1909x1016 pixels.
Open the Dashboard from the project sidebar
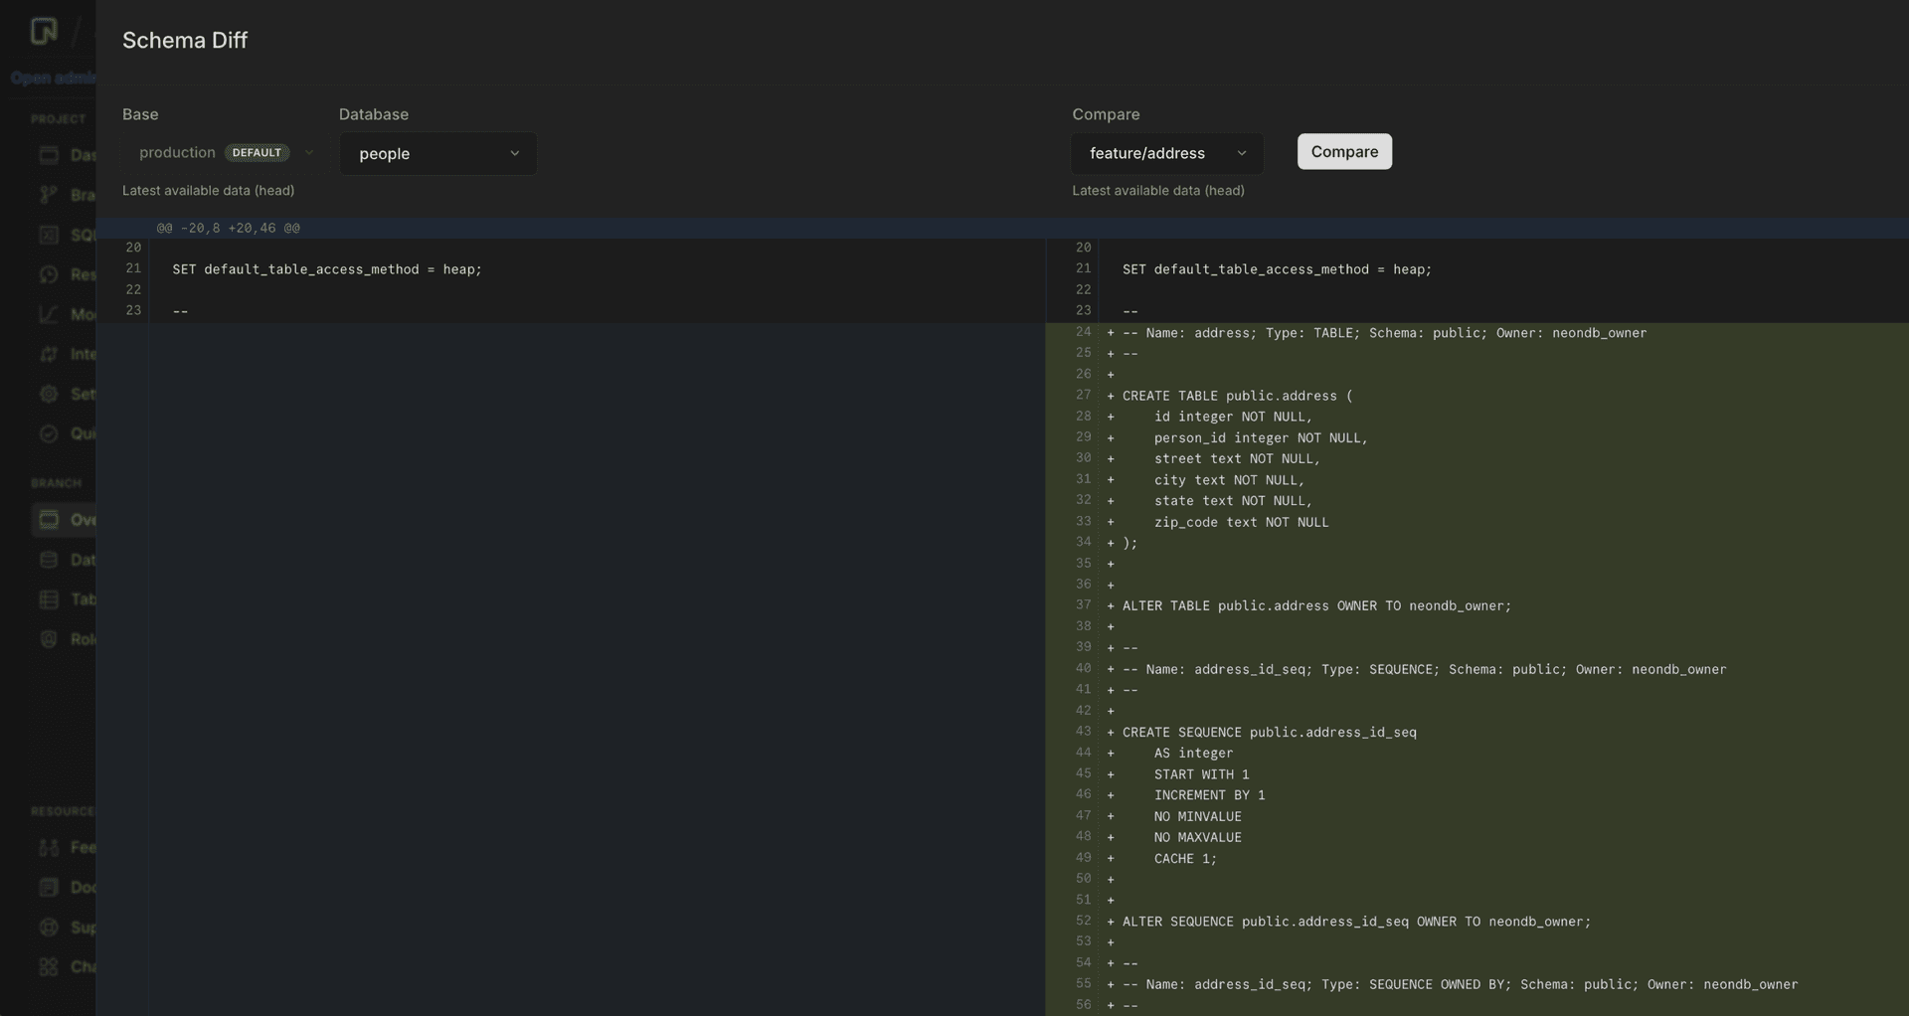pos(50,154)
